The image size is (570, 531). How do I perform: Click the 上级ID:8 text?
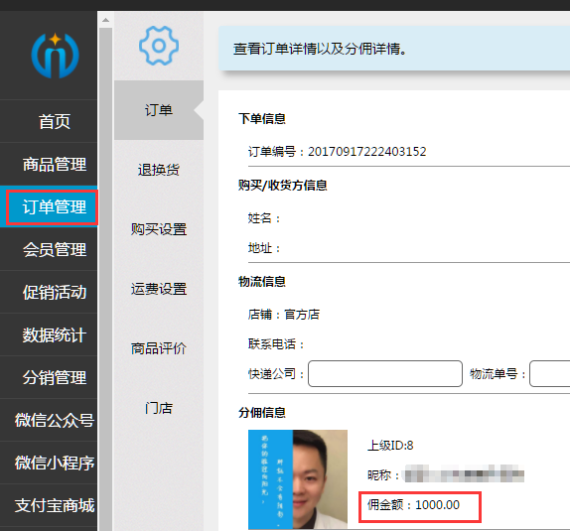tap(390, 446)
